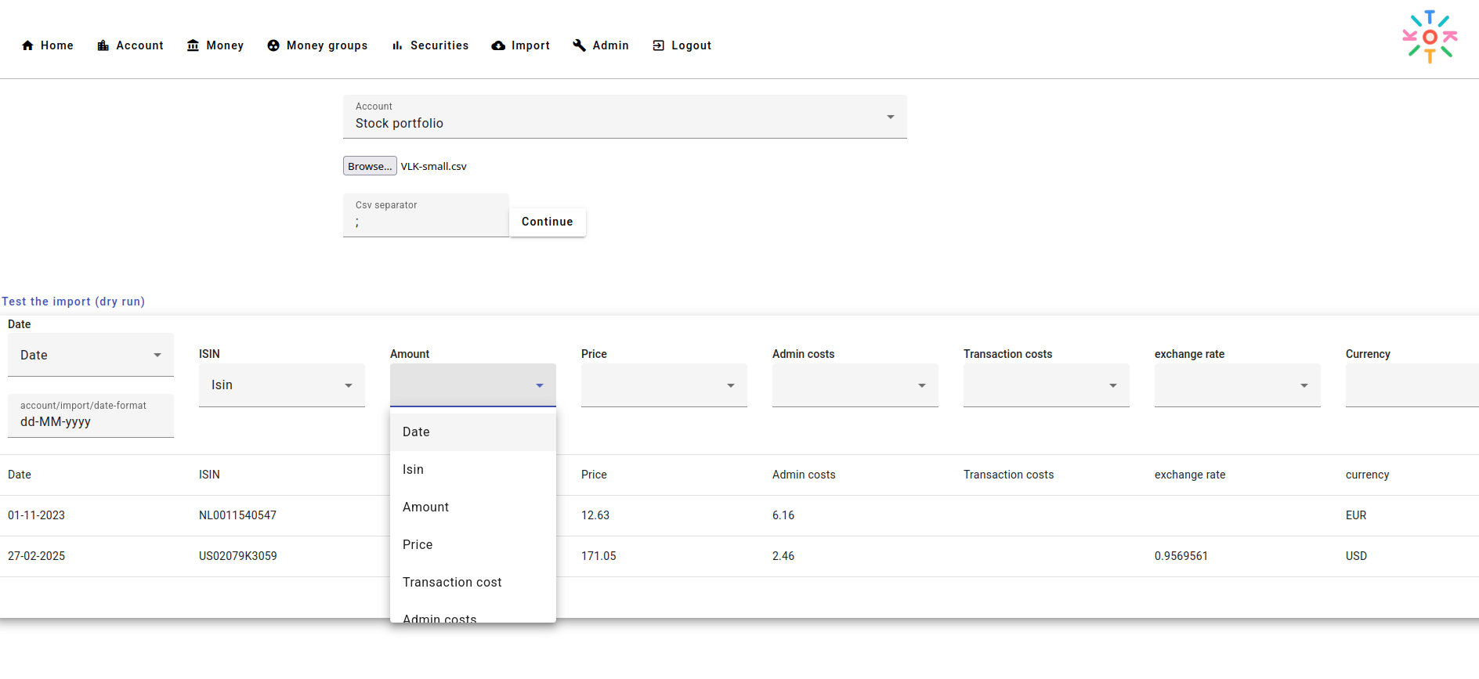The width and height of the screenshot is (1479, 679).
Task: Click admin costs cell 2.46
Action: (x=783, y=556)
